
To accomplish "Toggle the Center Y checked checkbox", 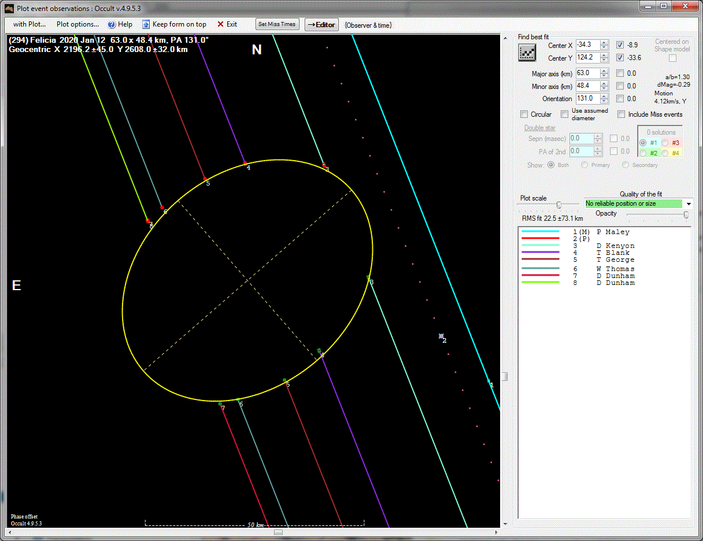I will pyautogui.click(x=620, y=57).
